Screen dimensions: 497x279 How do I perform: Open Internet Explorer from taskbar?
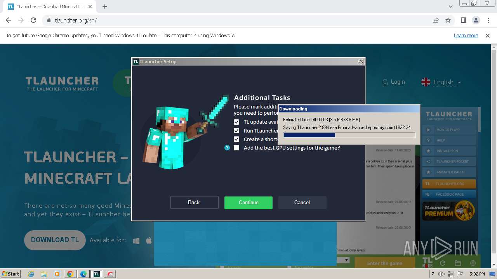coord(31,274)
